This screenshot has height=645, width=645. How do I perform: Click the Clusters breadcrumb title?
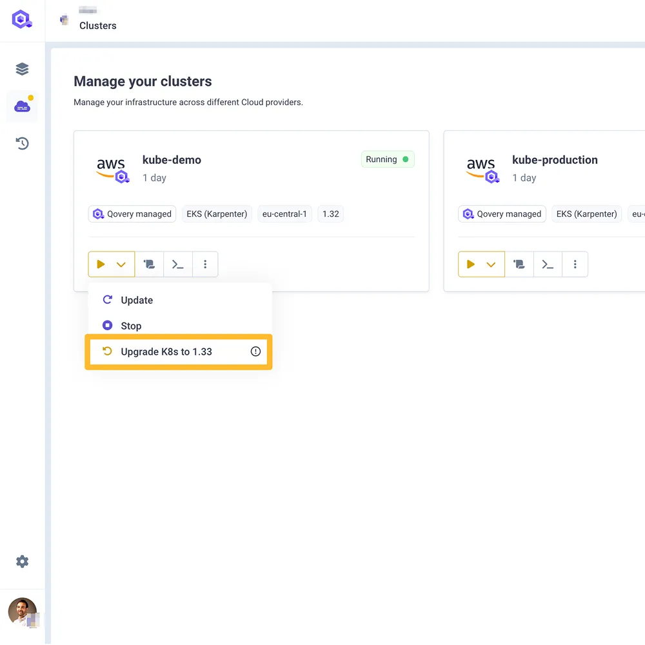[98, 26]
